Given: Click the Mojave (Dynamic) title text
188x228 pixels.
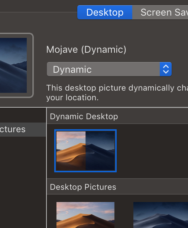Looking at the screenshot, I should pos(86,50).
